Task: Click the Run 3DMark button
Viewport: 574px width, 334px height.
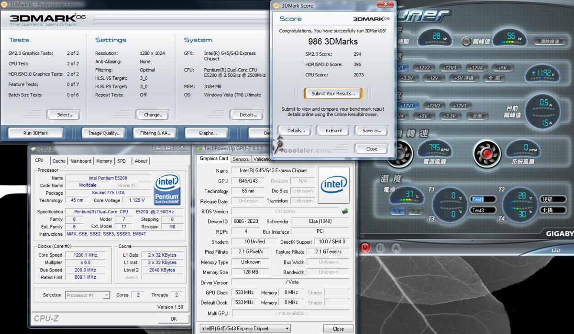Action: 36,133
